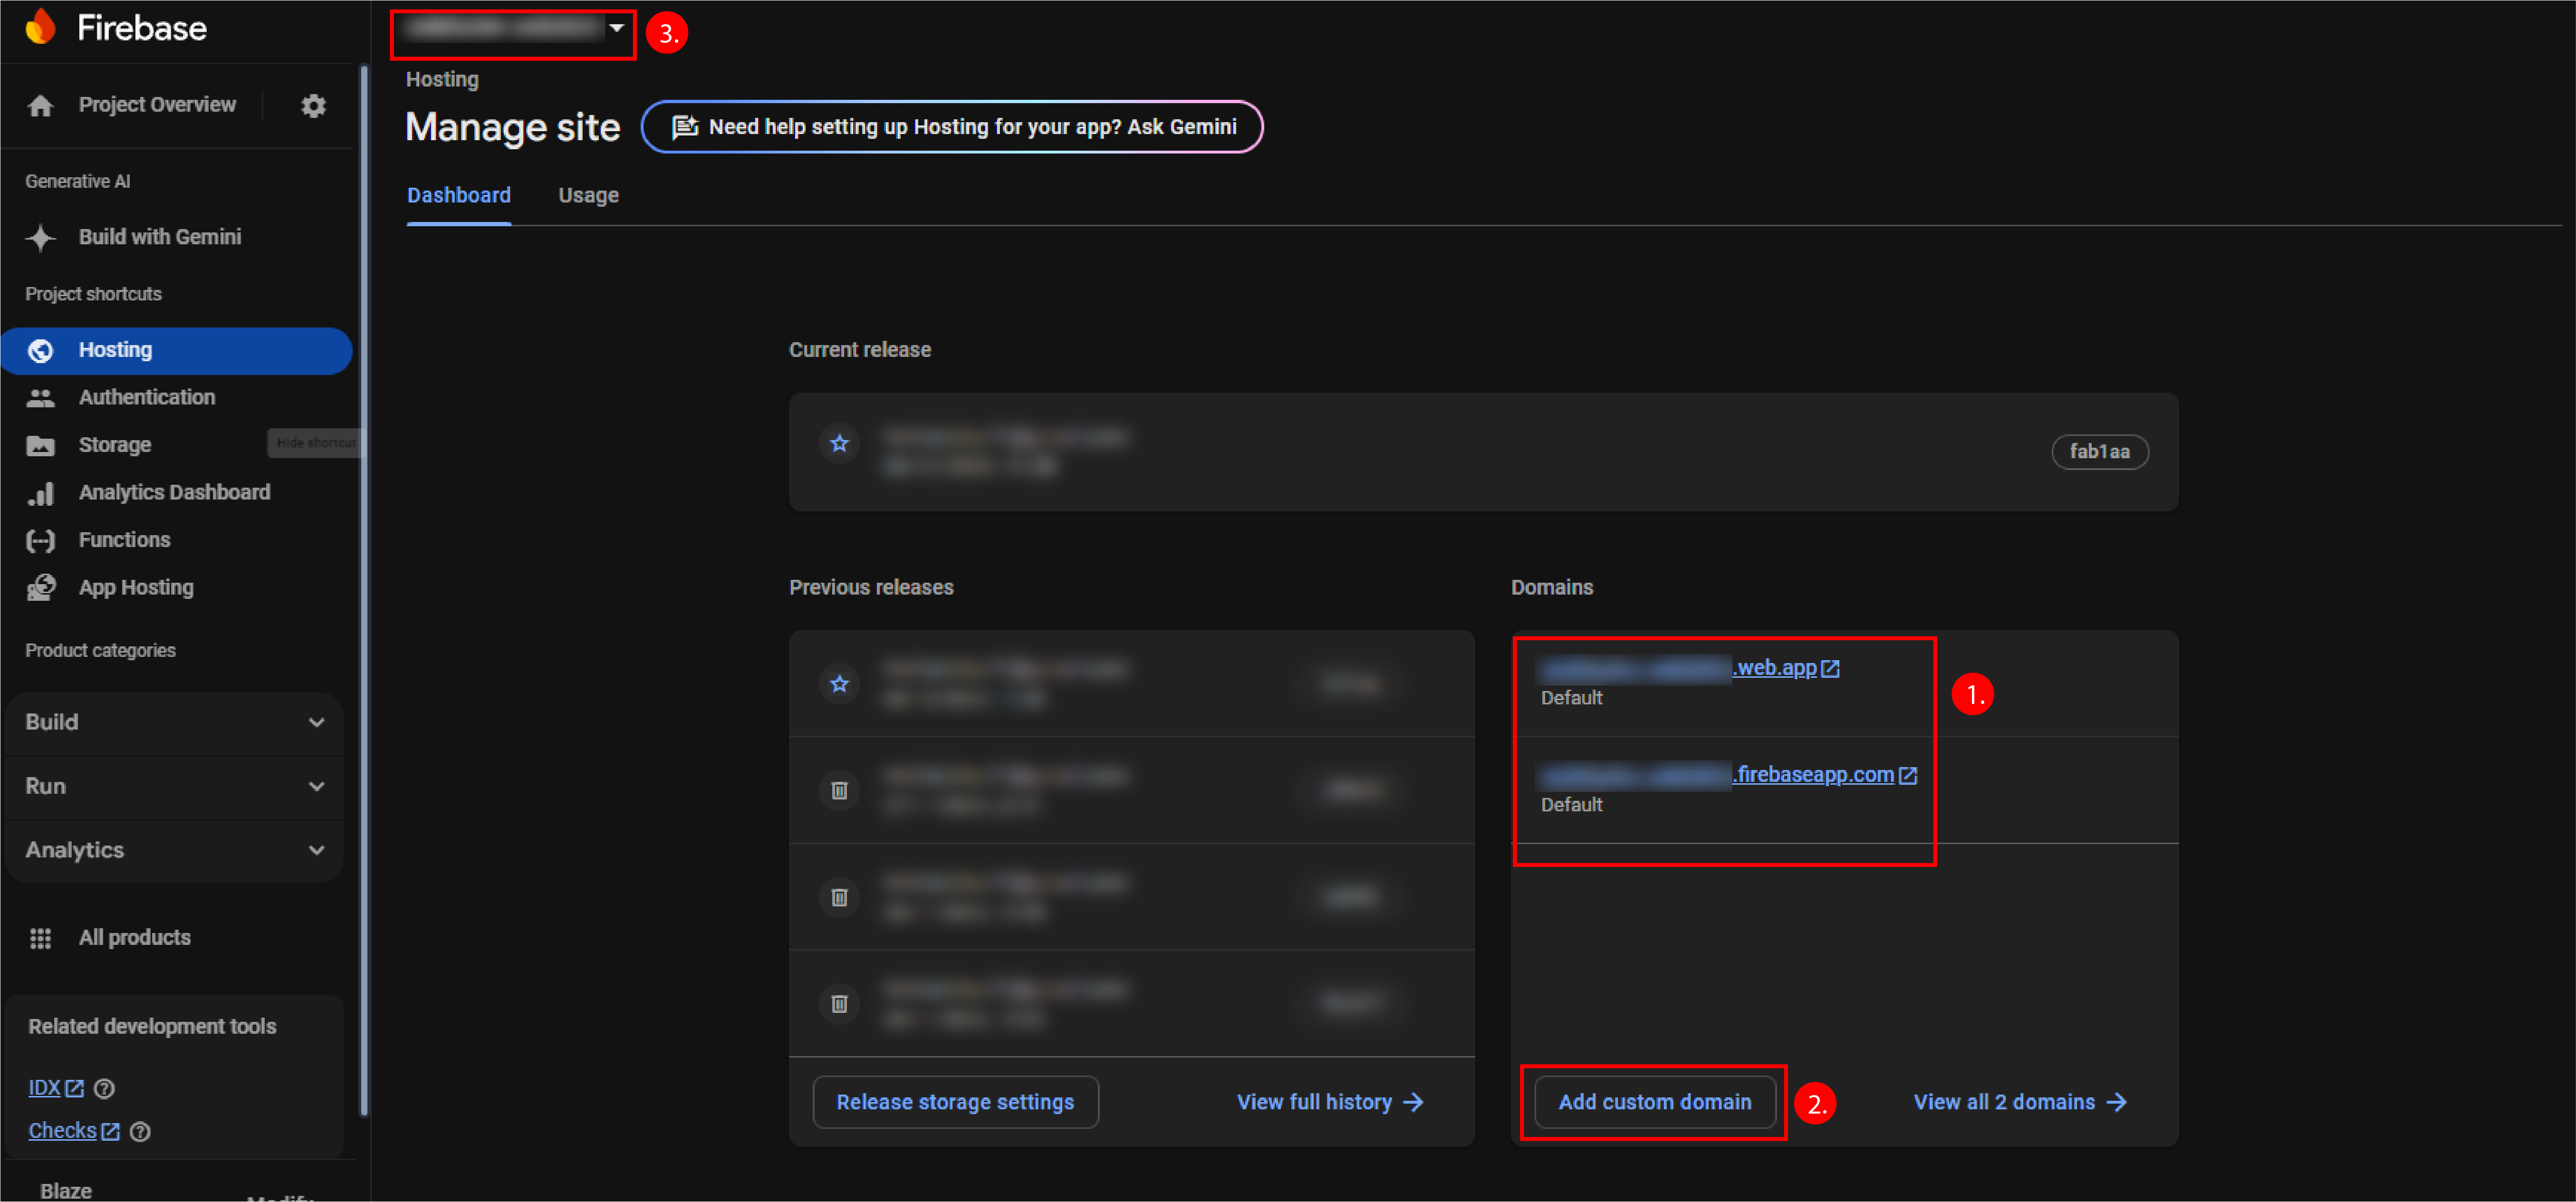Viewport: 2576px width, 1202px height.
Task: Click the App Hosting icon
Action: point(40,588)
